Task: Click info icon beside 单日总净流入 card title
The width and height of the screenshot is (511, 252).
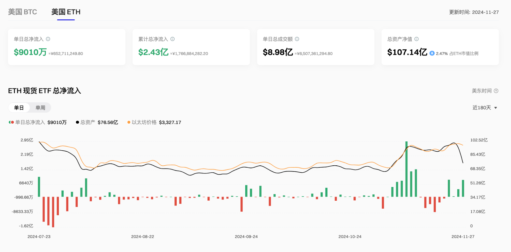Action: (48, 39)
